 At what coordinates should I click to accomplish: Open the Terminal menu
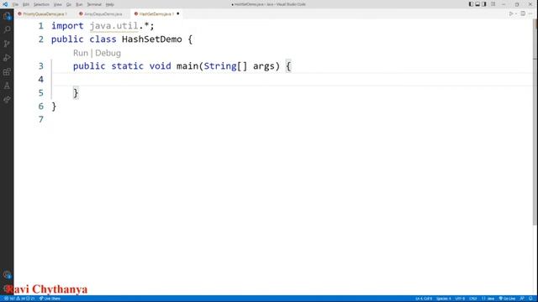(x=94, y=4)
